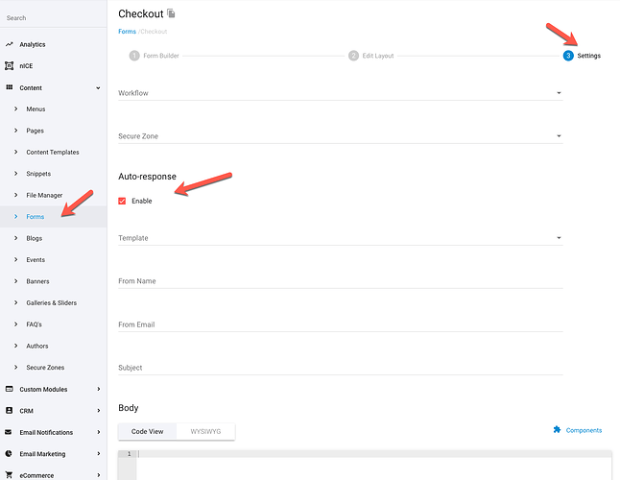Click the Custom Modules icon
620x480 pixels.
[9, 389]
